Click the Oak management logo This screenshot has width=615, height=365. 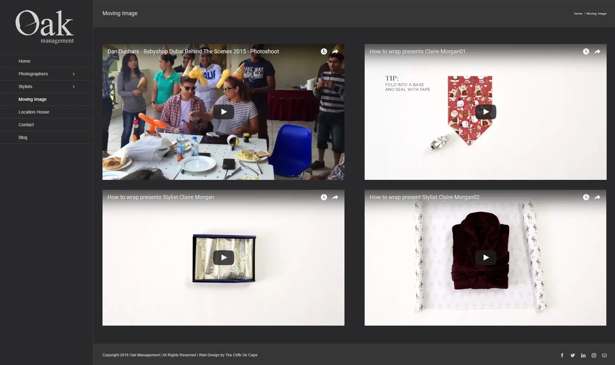44,27
